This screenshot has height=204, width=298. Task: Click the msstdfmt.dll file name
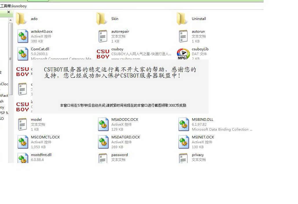41,155
